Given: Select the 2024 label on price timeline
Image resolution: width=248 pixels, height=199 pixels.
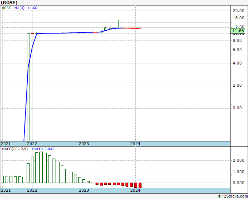Looking at the screenshot, I should tap(135, 144).
